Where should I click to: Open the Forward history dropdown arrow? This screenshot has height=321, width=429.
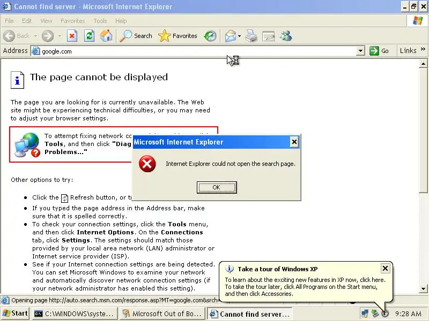pyautogui.click(x=60, y=36)
